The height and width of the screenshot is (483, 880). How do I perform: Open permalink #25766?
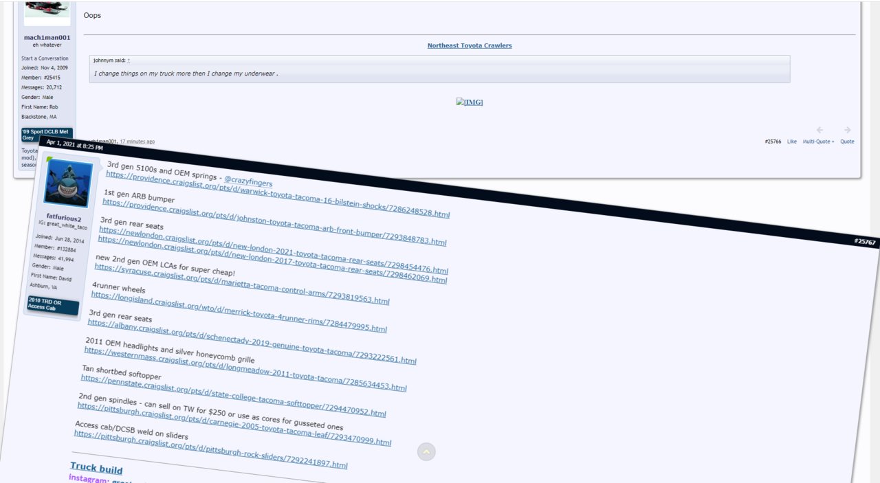pos(773,142)
